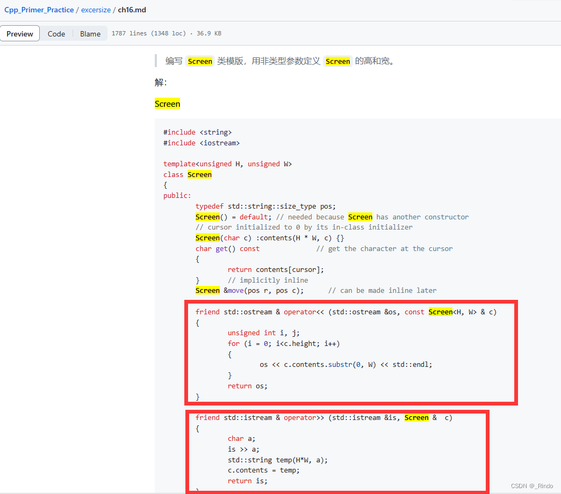Select the Preview tab
Viewport: 561px width, 494px height.
tap(19, 33)
